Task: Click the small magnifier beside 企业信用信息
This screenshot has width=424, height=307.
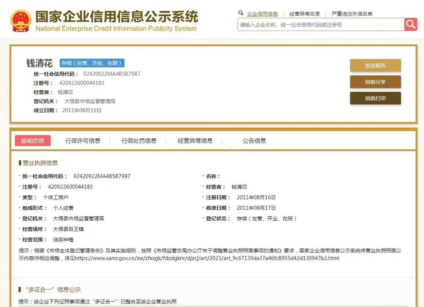Action: (241, 13)
